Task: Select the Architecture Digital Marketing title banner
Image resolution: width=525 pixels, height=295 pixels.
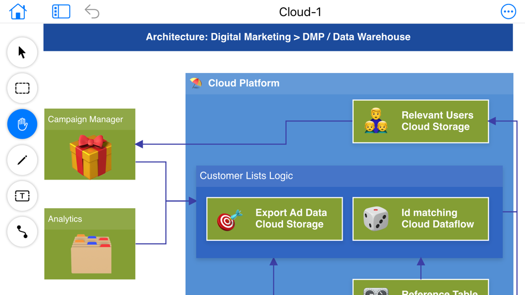Action: 278,37
